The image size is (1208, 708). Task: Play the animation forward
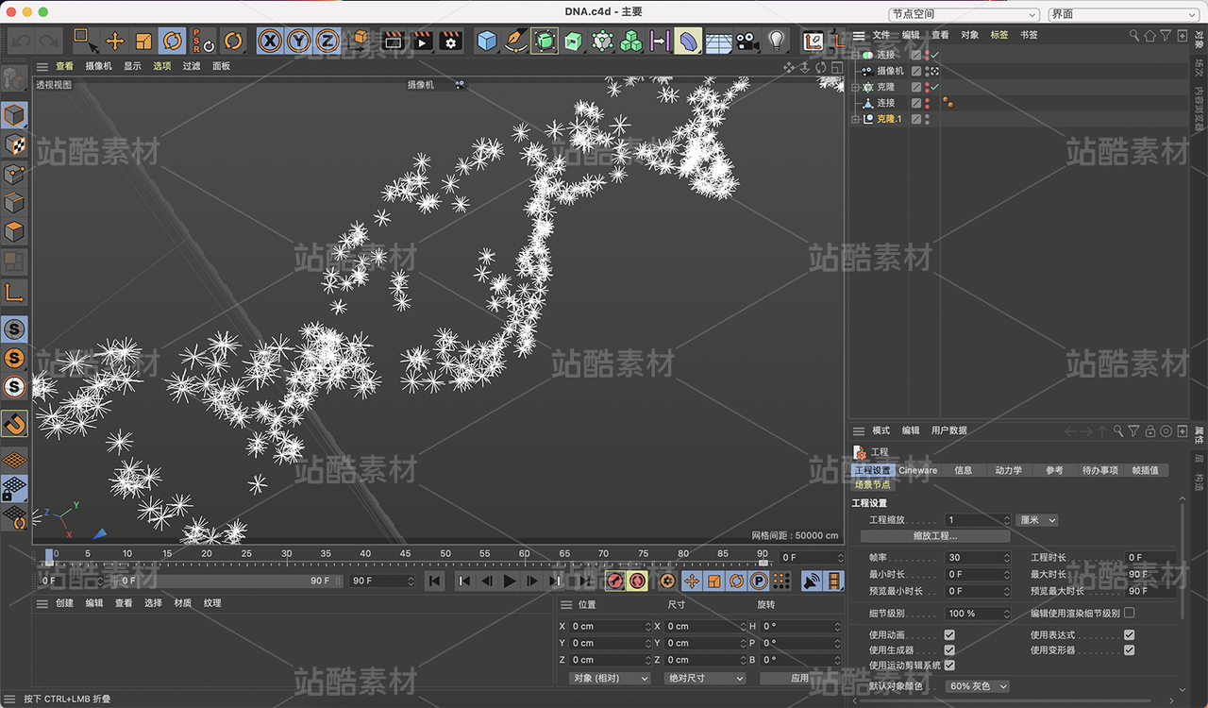click(510, 581)
